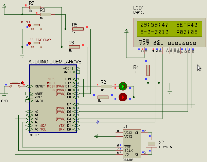The width and height of the screenshot is (207, 162).
Task: Click the DS1302 VCC1 pin 8
Action: [119, 133]
